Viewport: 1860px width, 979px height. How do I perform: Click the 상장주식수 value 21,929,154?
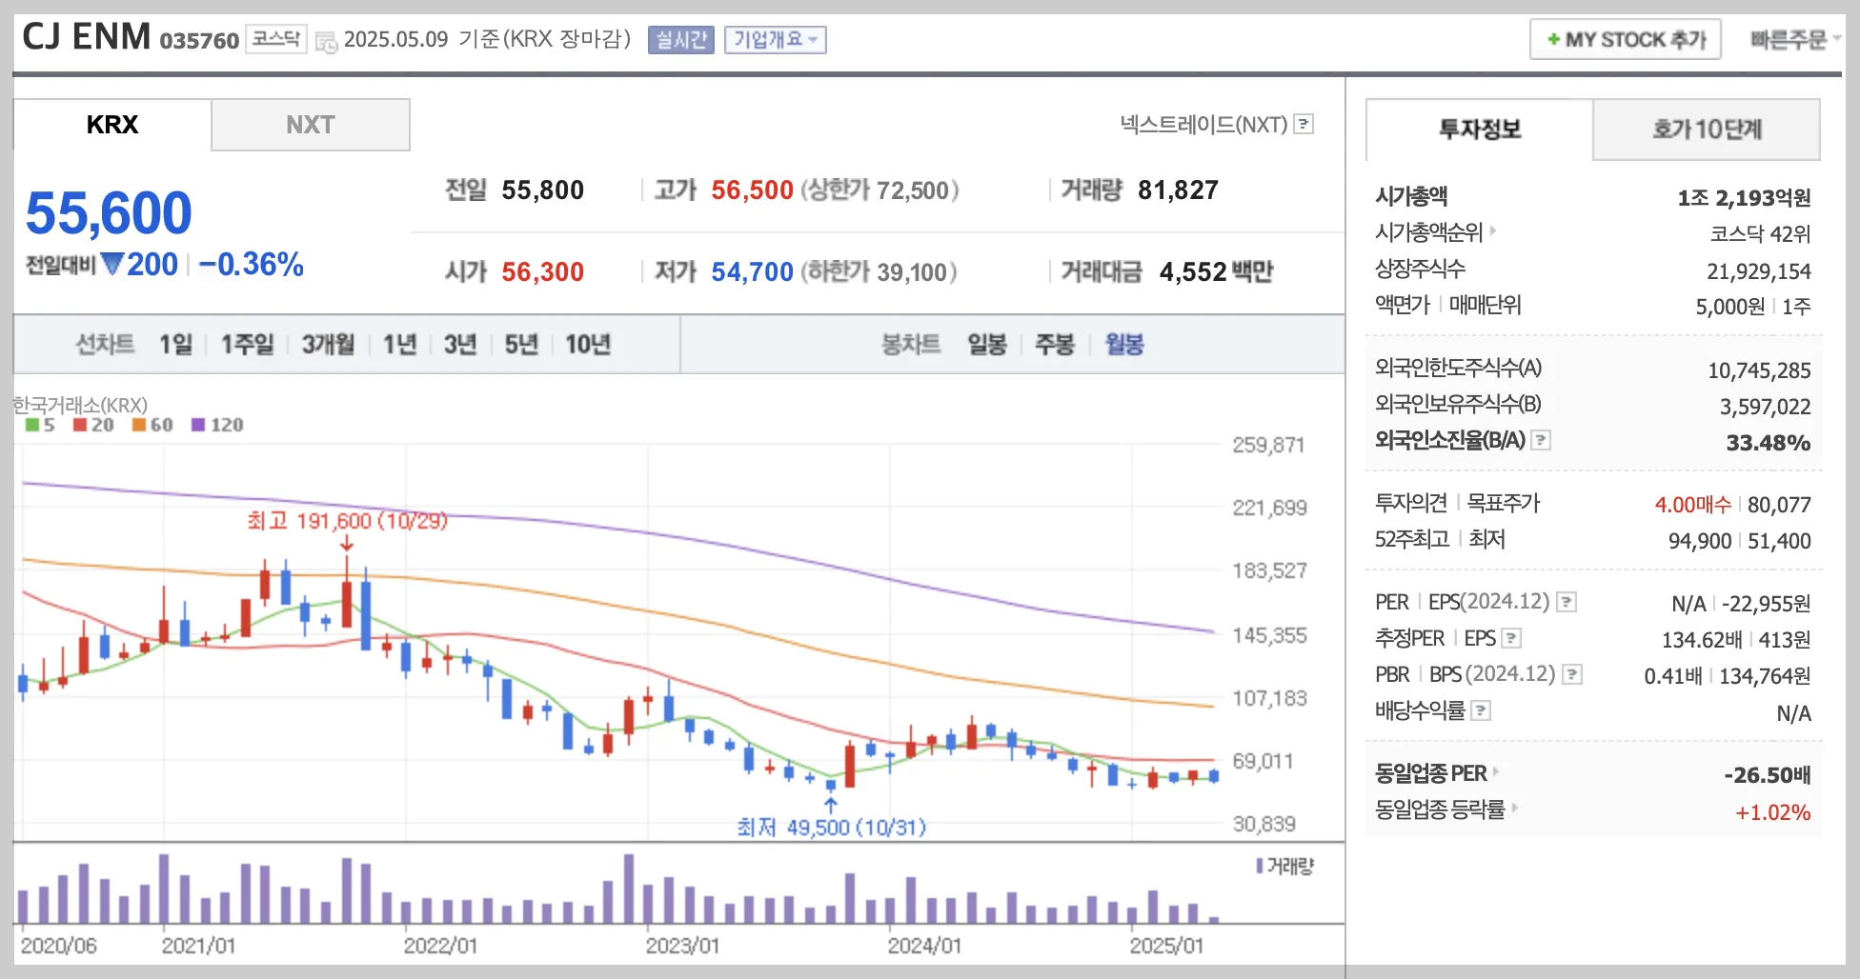click(x=1758, y=271)
